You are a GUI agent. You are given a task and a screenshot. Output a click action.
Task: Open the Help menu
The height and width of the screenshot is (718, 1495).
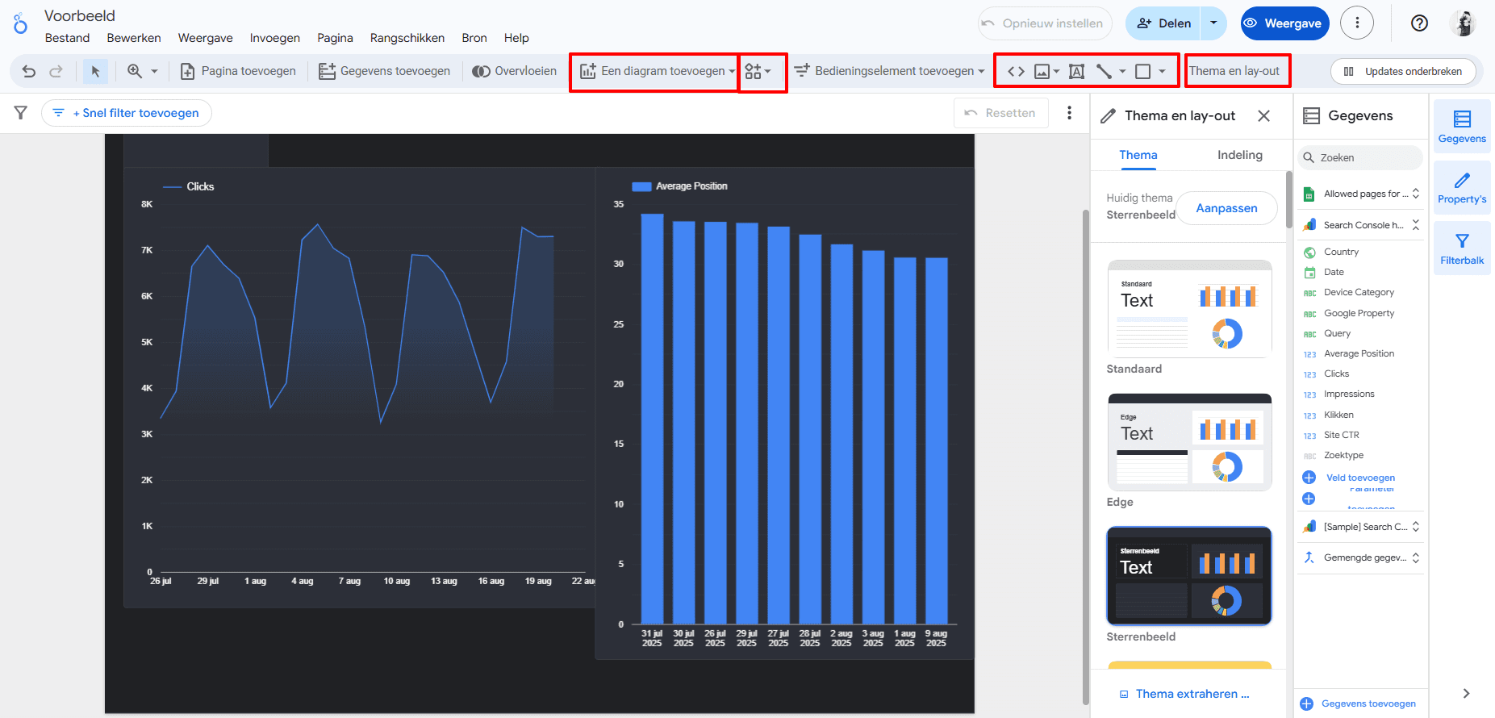516,38
